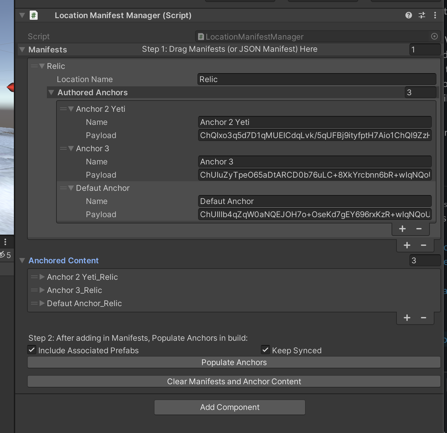Grab reorder handle of Defaut Anchor entry
The width and height of the screenshot is (447, 433).
(63, 188)
